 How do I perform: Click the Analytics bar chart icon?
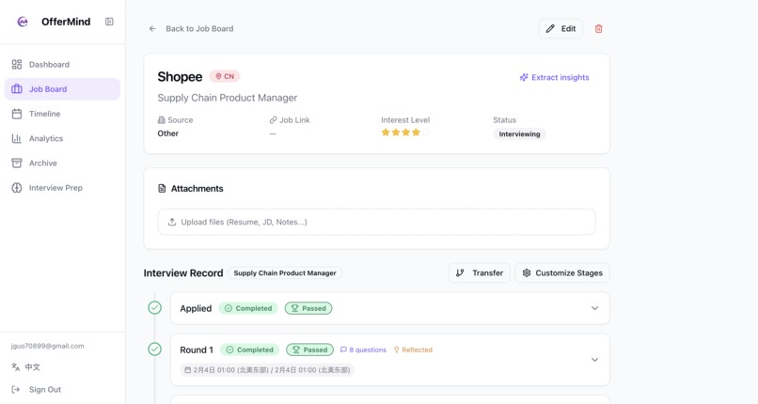[x=17, y=138]
